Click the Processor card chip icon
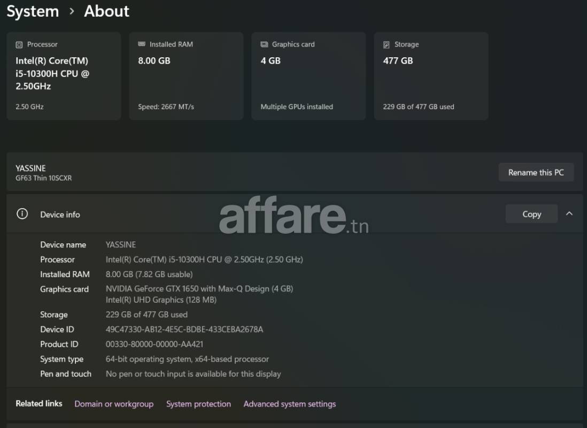This screenshot has width=587, height=428. [19, 45]
